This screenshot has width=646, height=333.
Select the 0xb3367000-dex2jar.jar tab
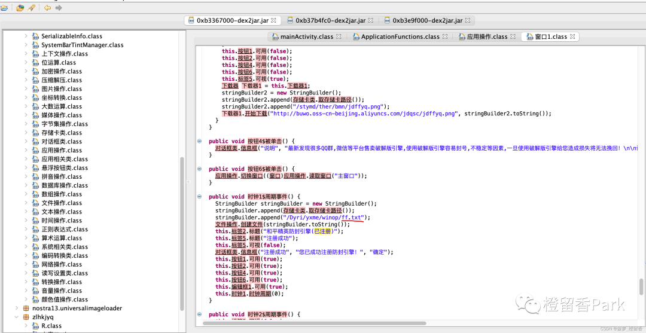233,20
